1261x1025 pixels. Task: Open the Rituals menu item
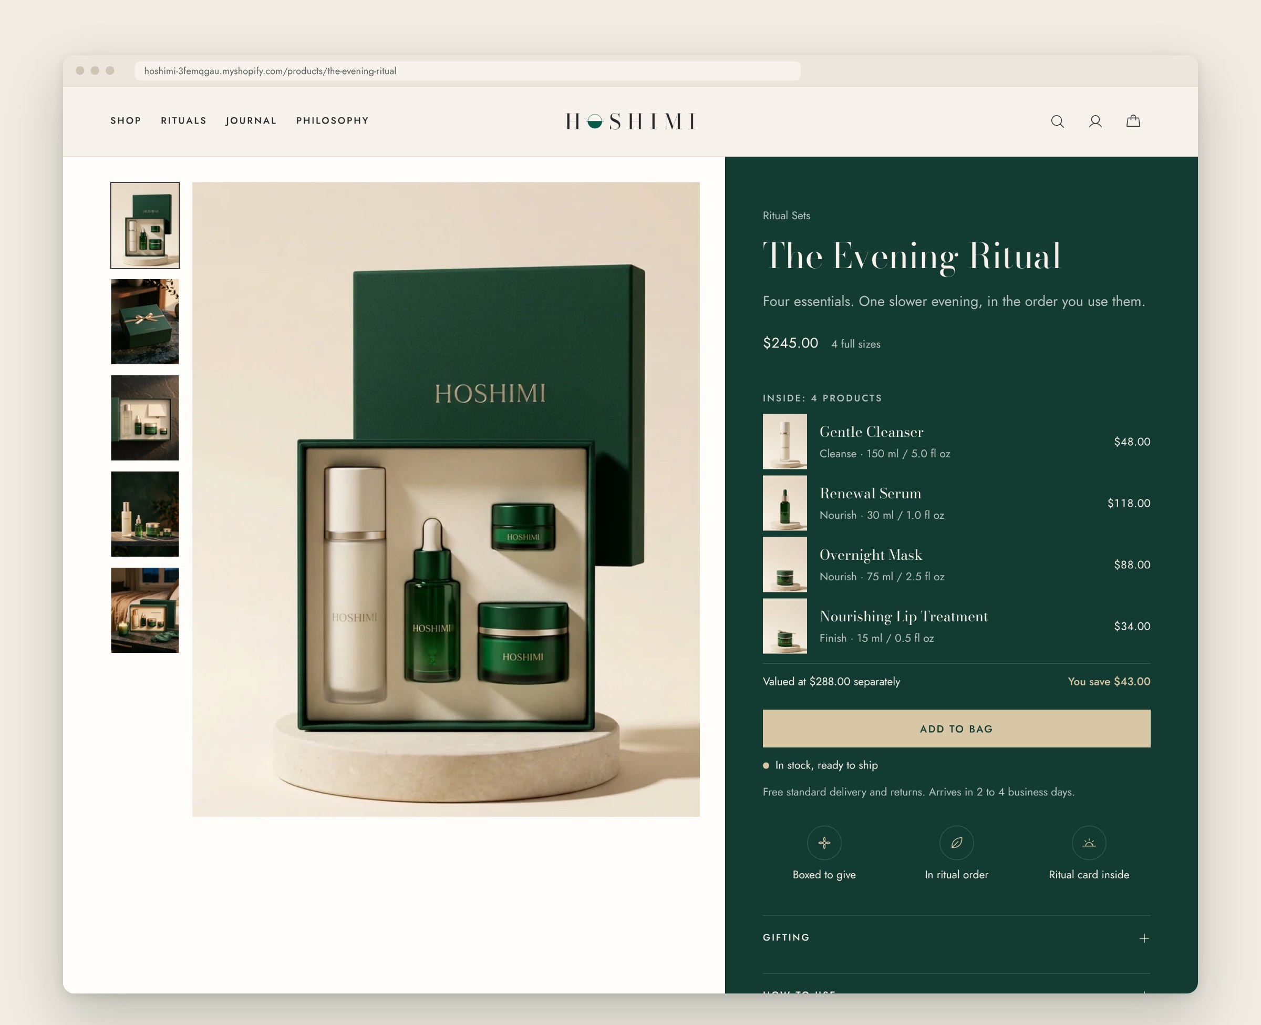[x=183, y=120]
